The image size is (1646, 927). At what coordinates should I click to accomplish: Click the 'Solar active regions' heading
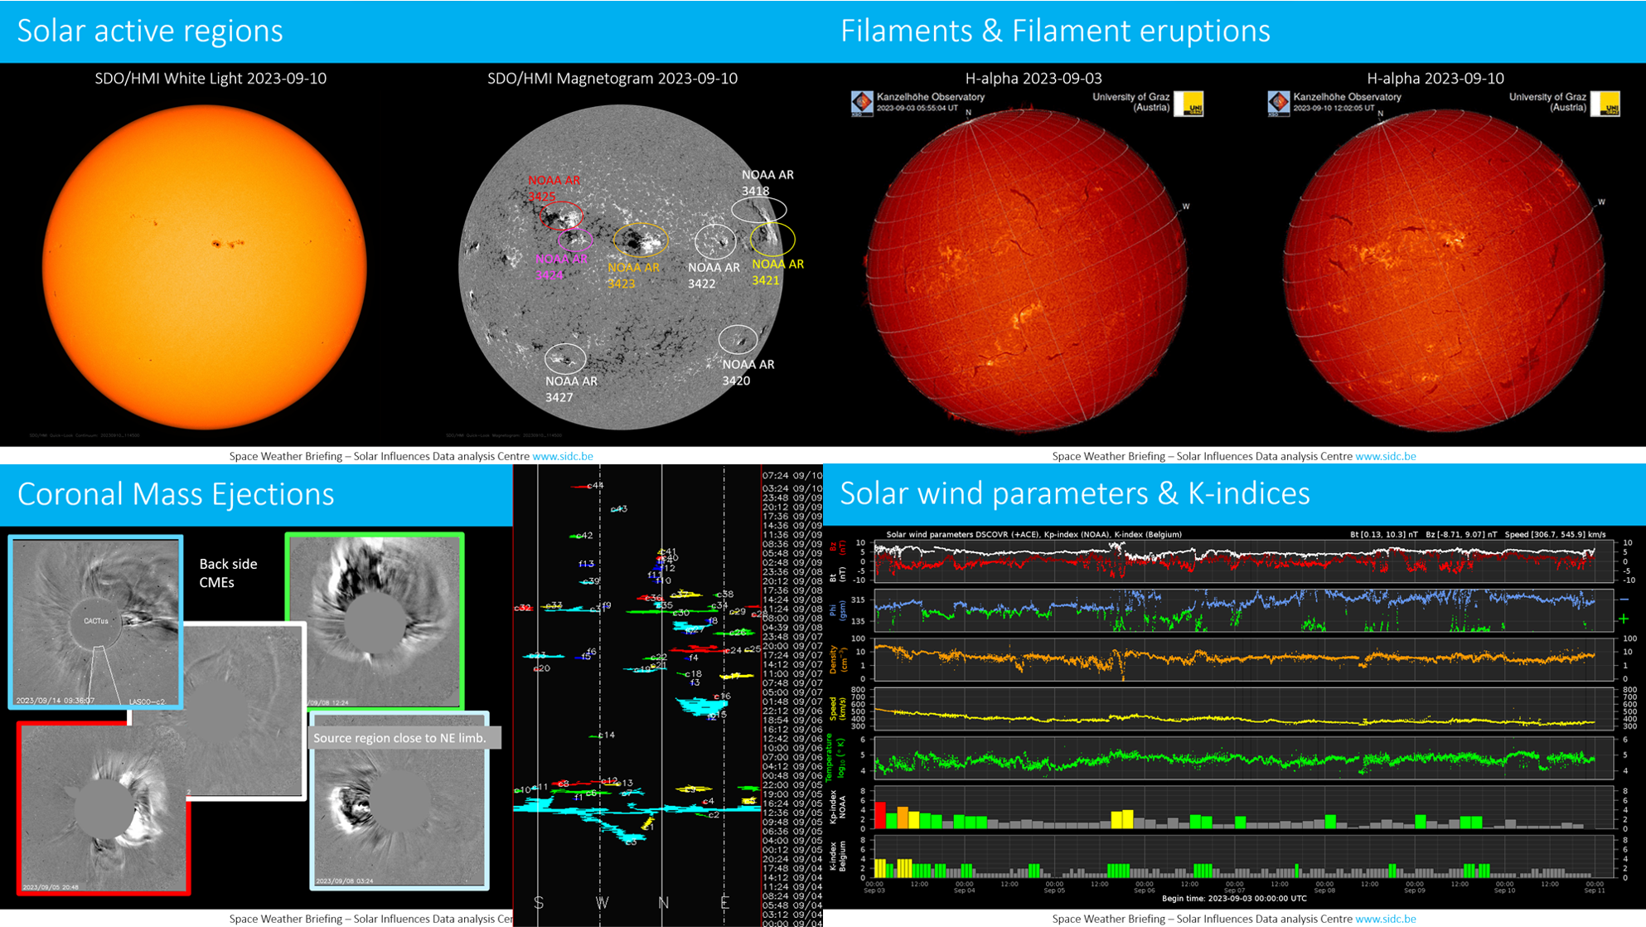[x=150, y=31]
